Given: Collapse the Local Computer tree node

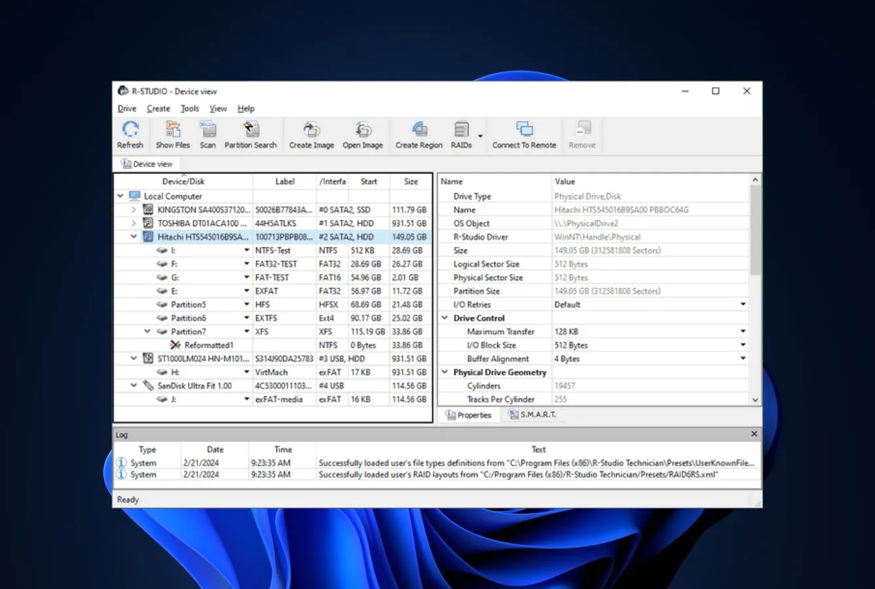Looking at the screenshot, I should pos(121,196).
